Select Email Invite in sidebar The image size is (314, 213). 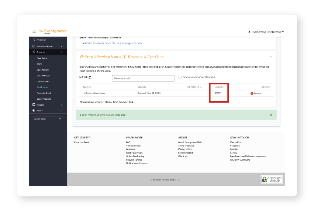pyautogui.click(x=42, y=87)
